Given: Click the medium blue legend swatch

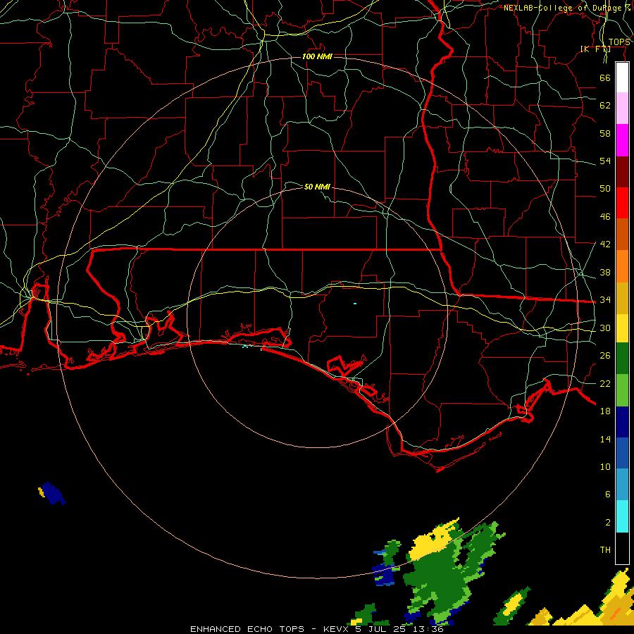Looking at the screenshot, I should (x=622, y=453).
